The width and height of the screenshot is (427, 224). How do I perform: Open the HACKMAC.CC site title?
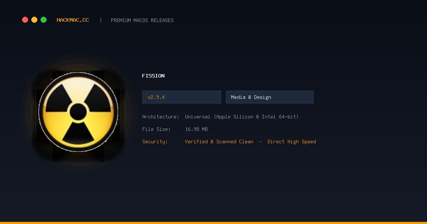point(73,20)
